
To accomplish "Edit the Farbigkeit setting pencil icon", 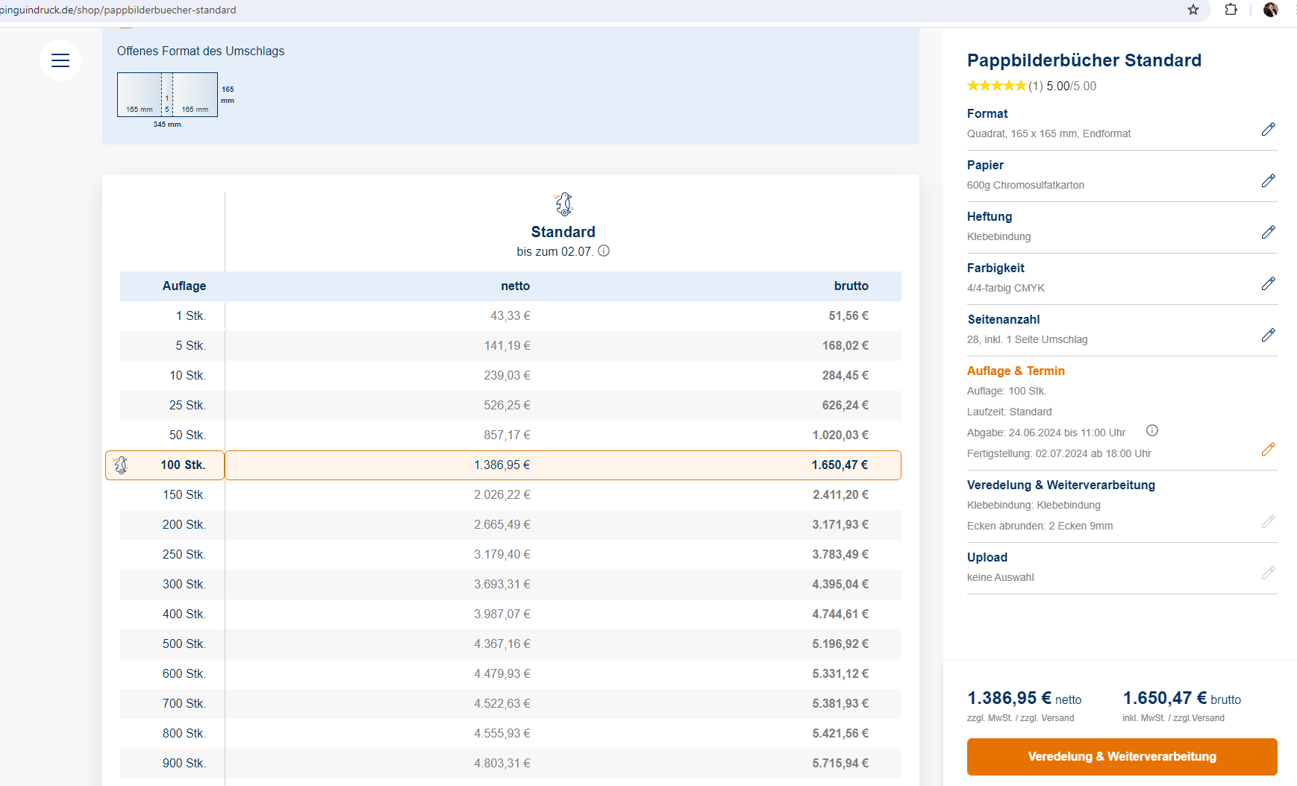I will (x=1268, y=283).
